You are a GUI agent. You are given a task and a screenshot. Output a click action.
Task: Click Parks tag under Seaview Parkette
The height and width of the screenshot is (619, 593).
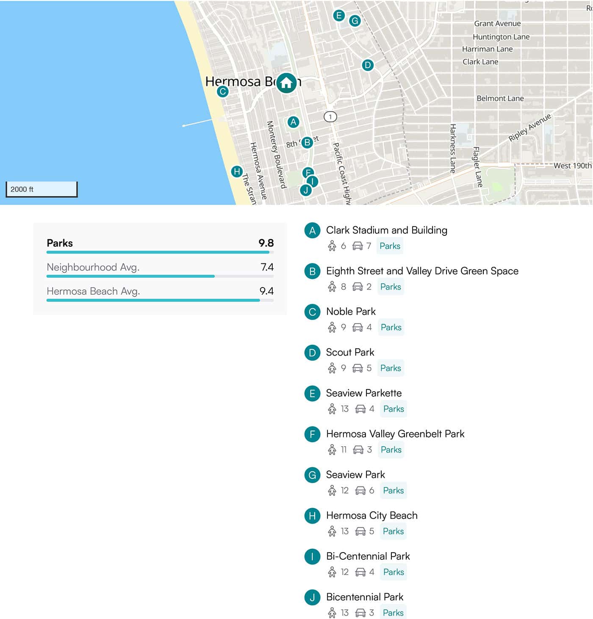pos(393,409)
